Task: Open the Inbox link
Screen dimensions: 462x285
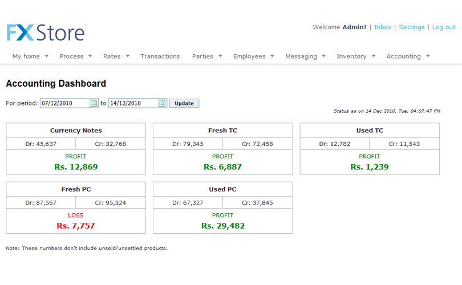Action: point(383,27)
